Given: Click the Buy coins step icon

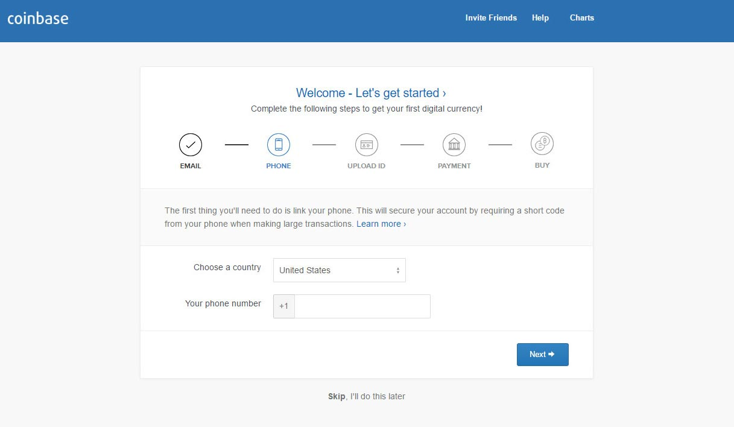Looking at the screenshot, I should (542, 144).
